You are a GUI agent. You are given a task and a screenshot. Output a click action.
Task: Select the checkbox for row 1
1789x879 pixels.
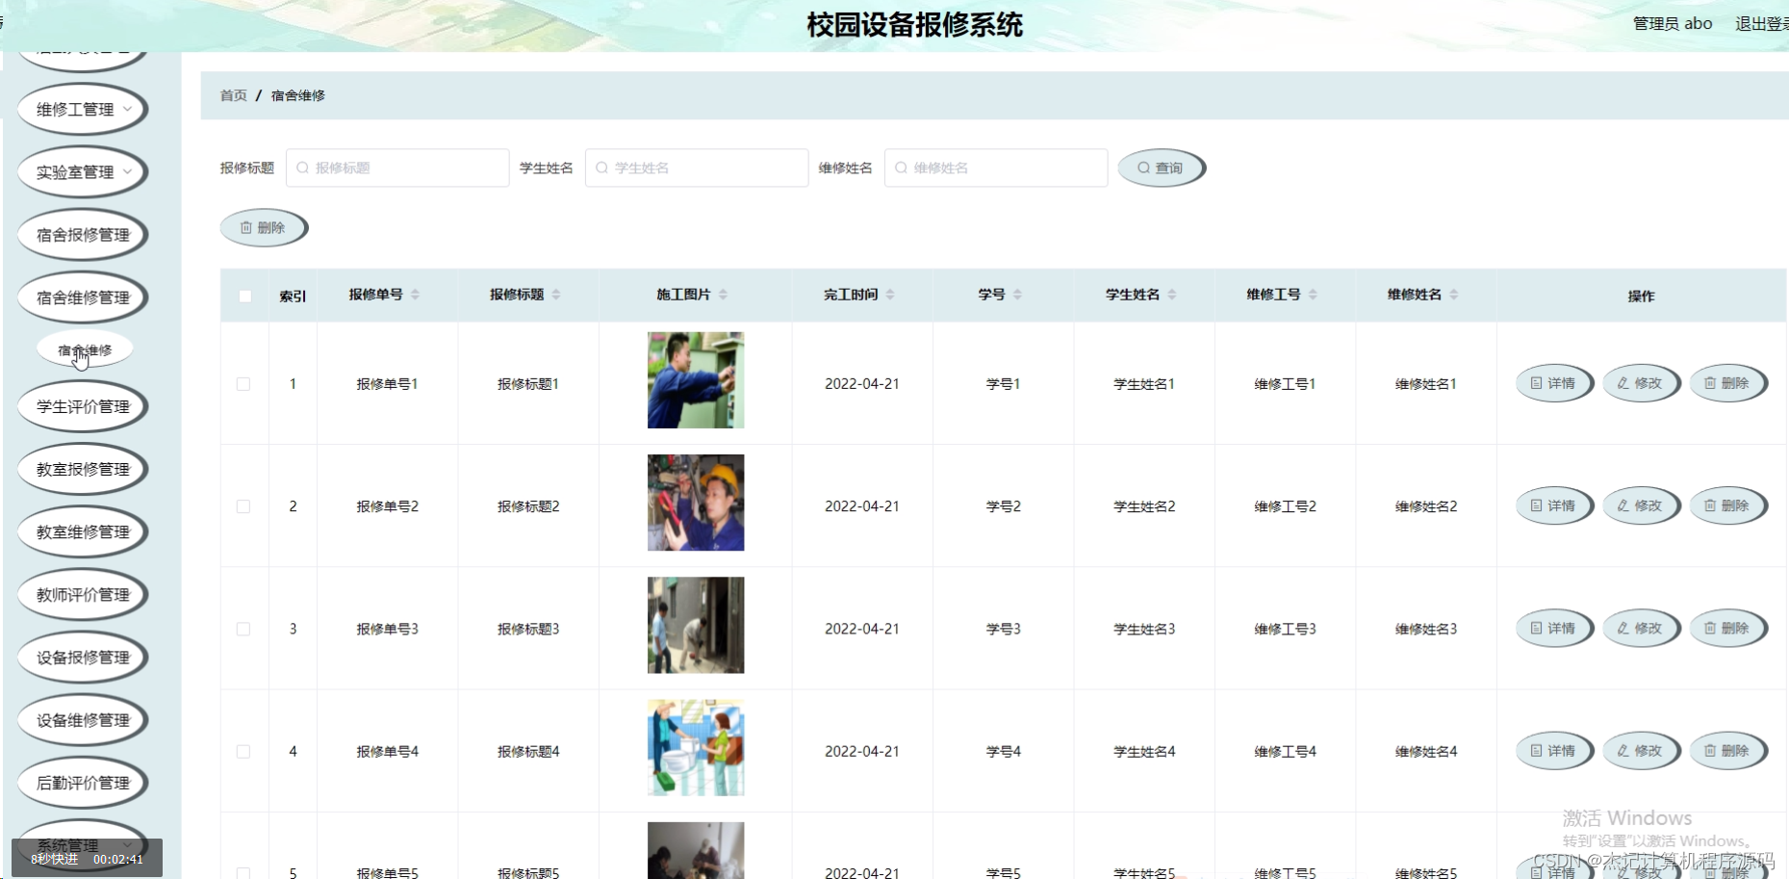243,384
